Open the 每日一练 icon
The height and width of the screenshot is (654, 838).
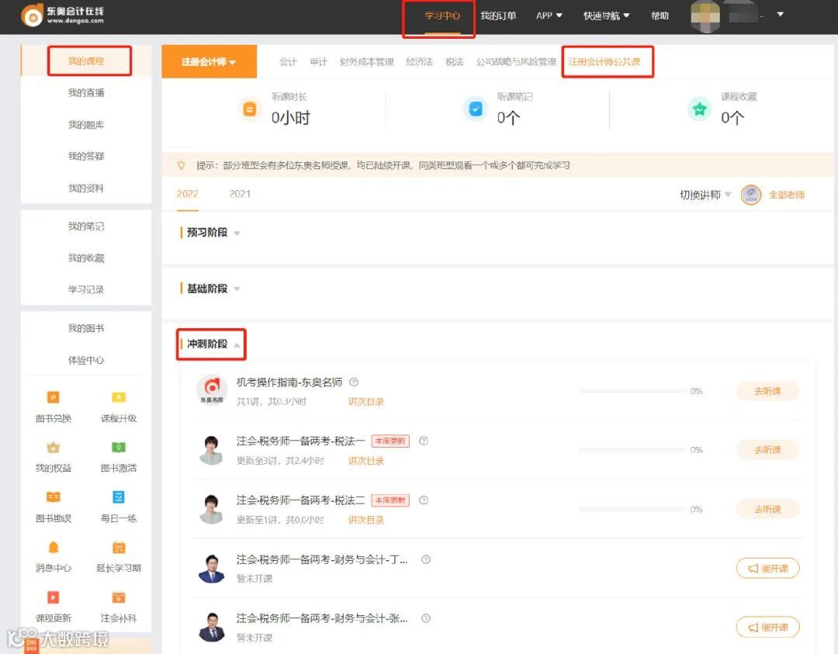(118, 497)
